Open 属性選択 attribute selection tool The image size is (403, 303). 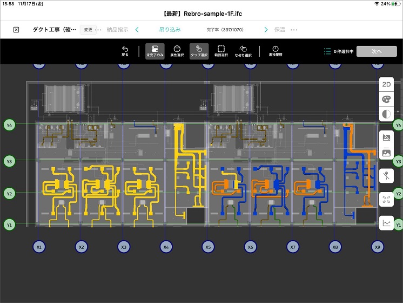177,51
